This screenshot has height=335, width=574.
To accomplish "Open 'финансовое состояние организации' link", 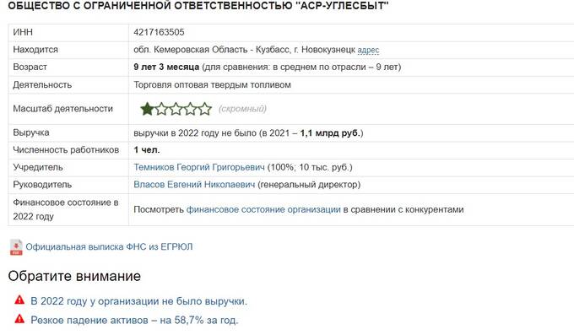I will (x=263, y=209).
